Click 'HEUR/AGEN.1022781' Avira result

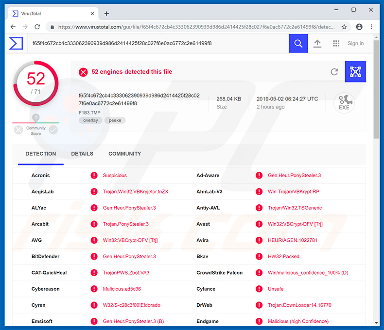pos(293,240)
